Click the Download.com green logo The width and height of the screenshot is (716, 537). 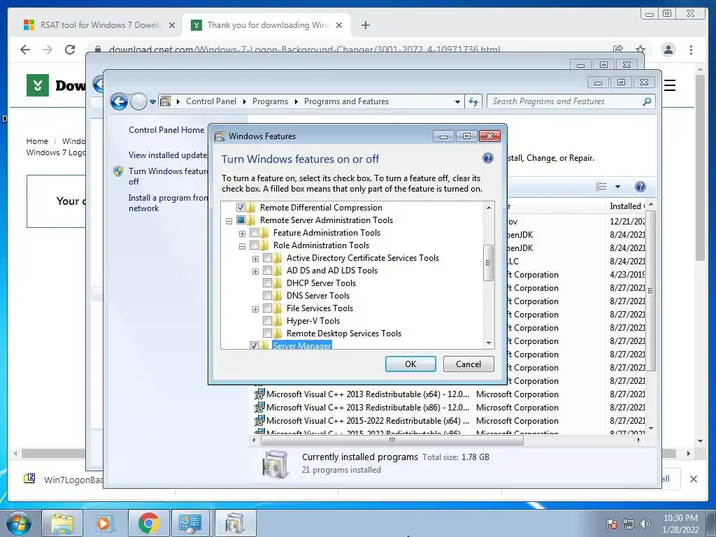[38, 85]
